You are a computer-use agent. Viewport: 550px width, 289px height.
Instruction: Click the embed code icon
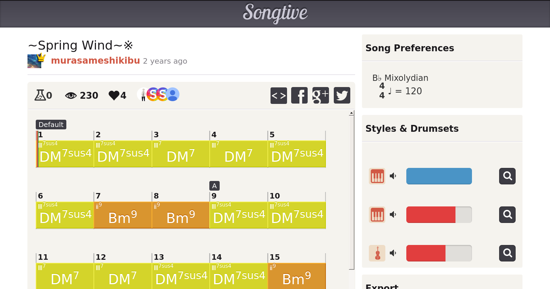(x=278, y=95)
